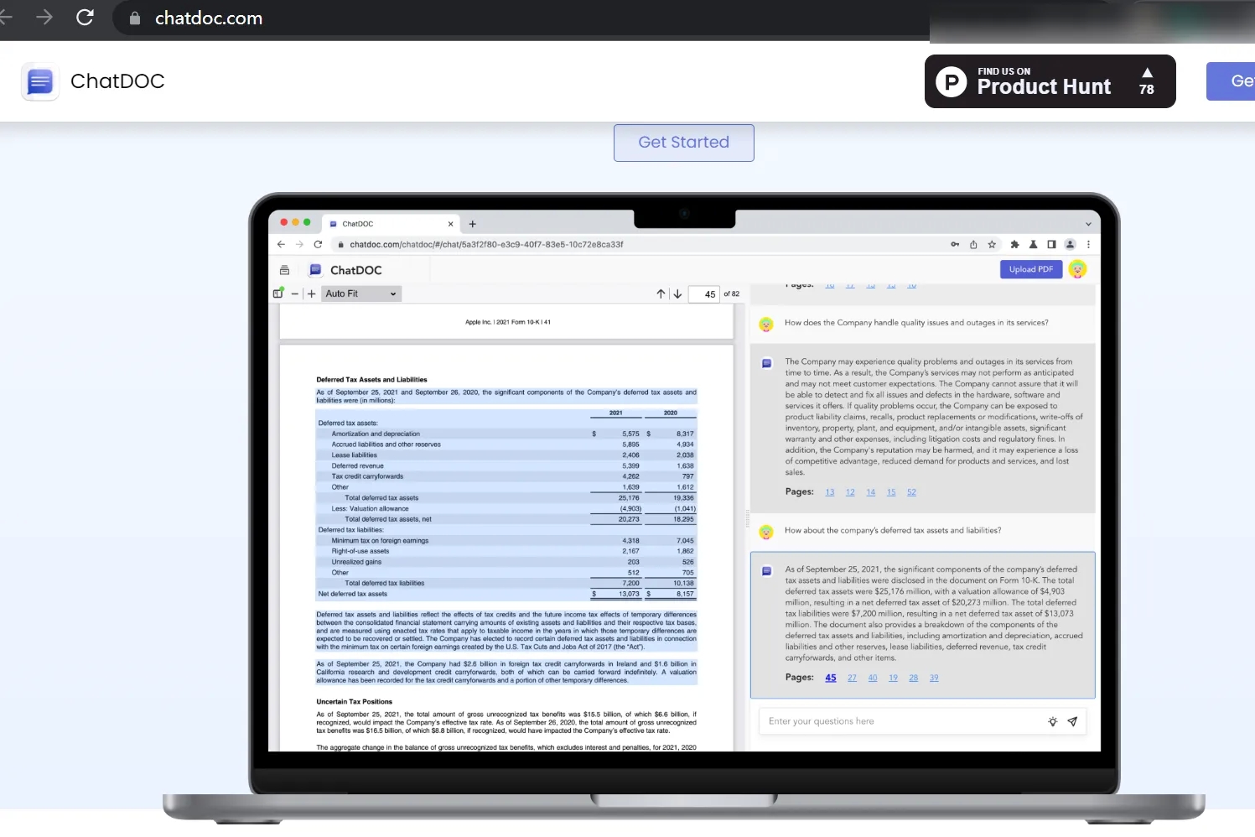Click the 'Deferred Tax Assets and Liabilities' heading
This screenshot has height=837, width=1255.
[371, 380]
